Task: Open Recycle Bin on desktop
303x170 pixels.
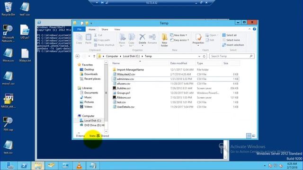Action: [8, 9]
